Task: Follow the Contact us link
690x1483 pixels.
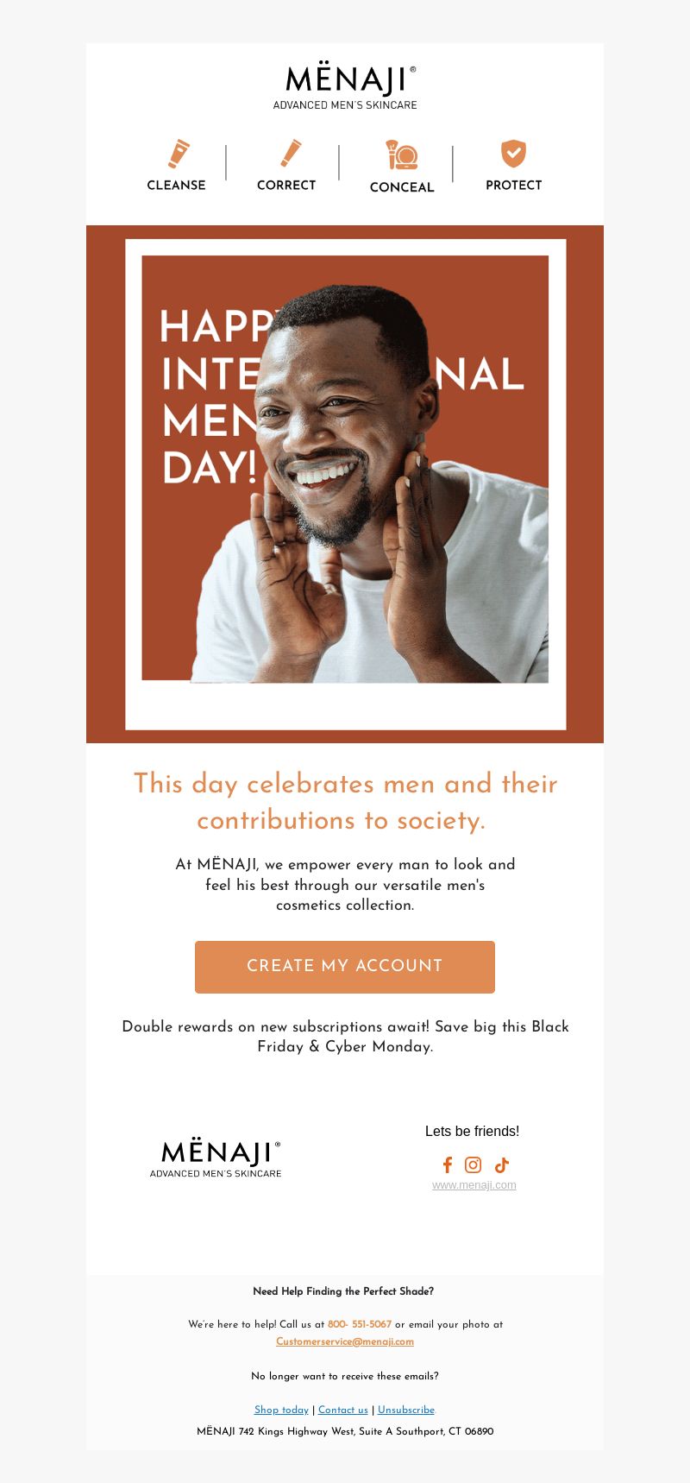Action: coord(343,1410)
